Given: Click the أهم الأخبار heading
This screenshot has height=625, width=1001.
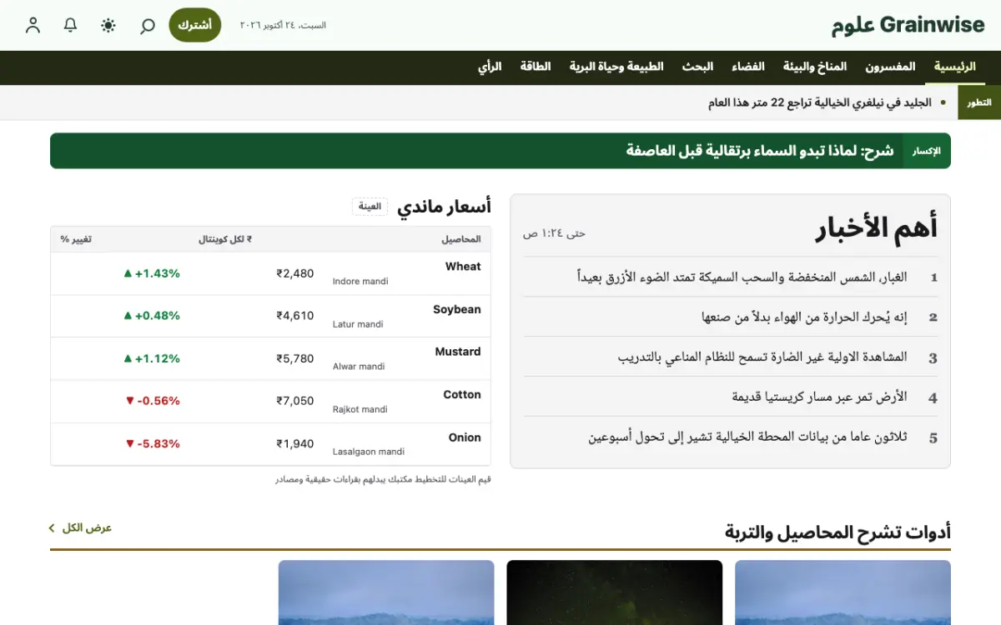Looking at the screenshot, I should pyautogui.click(x=876, y=227).
